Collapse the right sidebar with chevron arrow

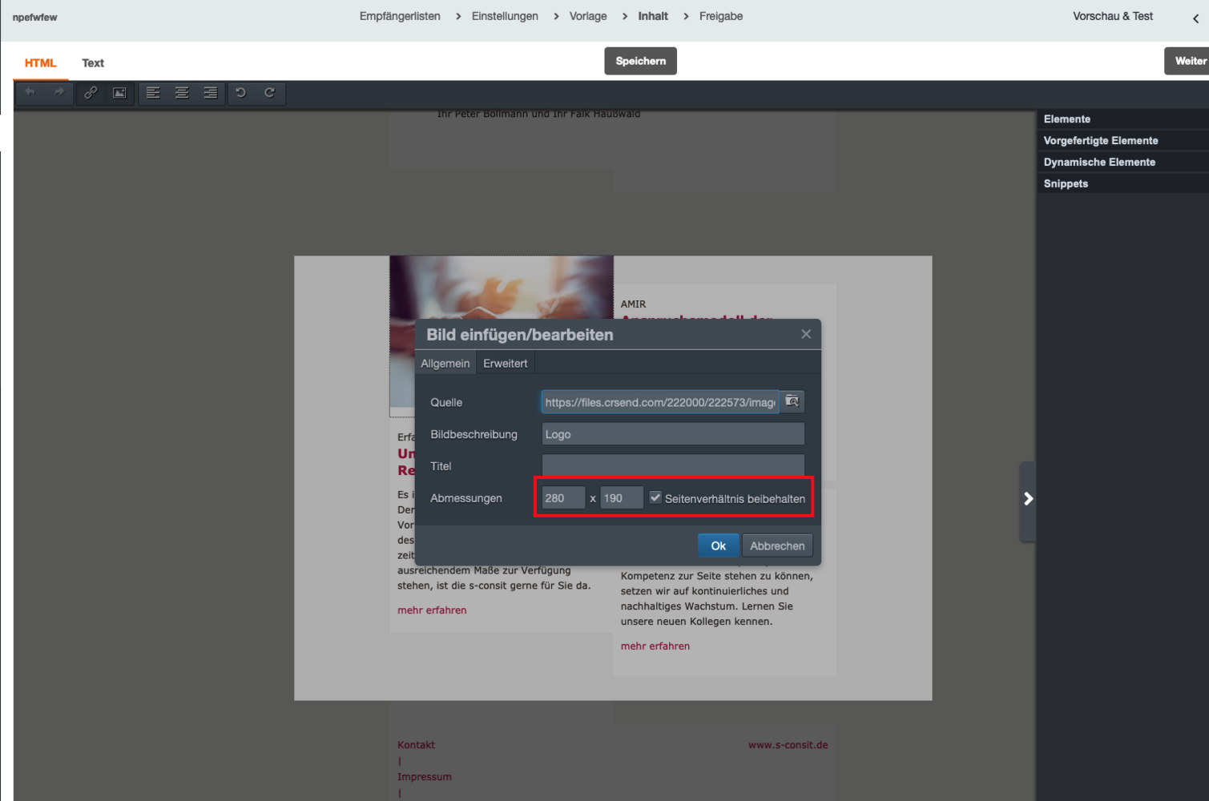[1028, 499]
